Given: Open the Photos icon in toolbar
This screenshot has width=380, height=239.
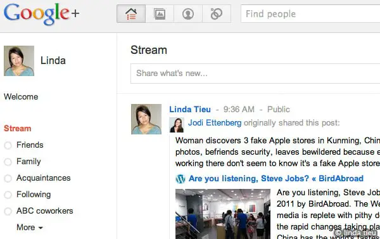Looking at the screenshot, I should pos(160,14).
